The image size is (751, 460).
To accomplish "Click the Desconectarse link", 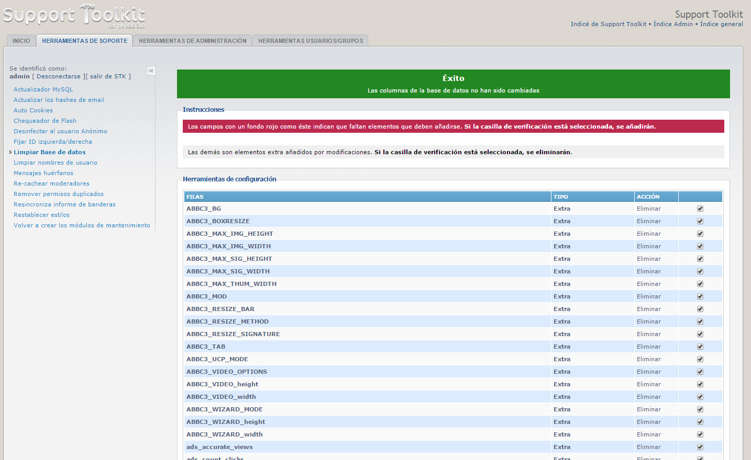I will 59,76.
